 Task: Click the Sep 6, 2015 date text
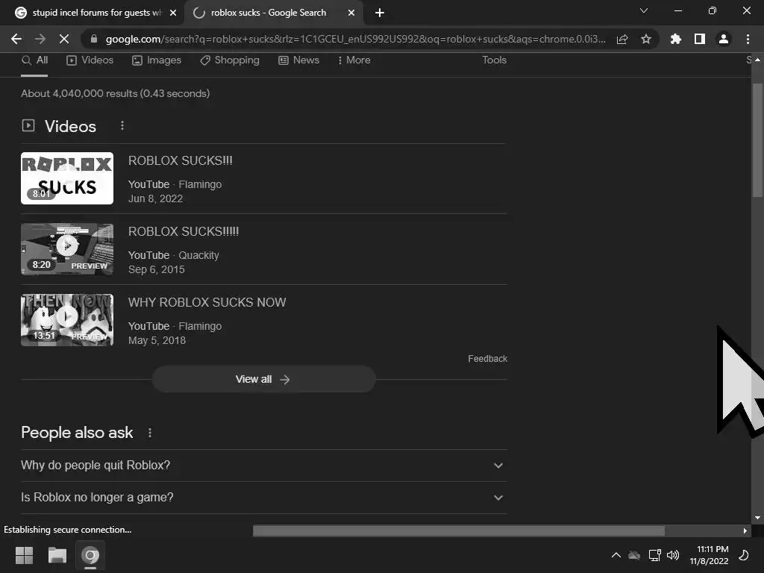[x=157, y=269]
